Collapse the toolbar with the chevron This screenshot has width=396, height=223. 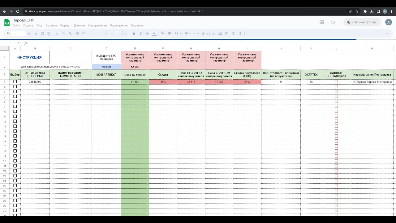tap(387, 33)
